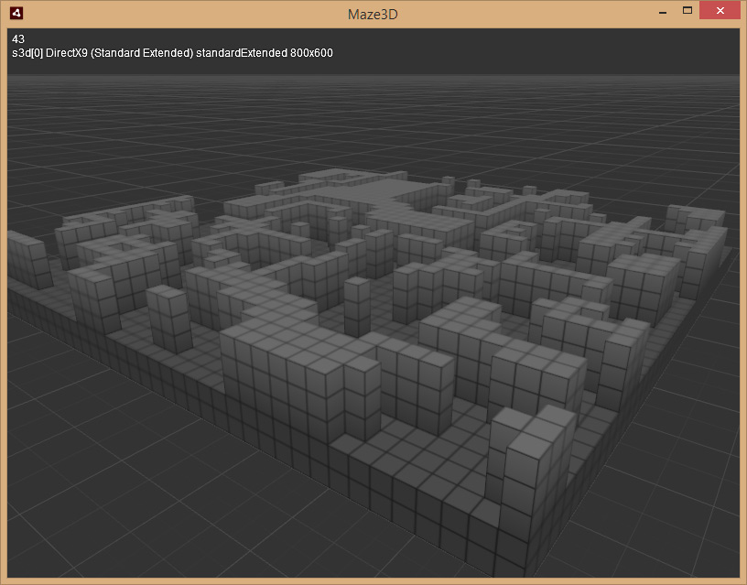This screenshot has height=585, width=747.
Task: Click the Maze3D title text
Action: 371,14
